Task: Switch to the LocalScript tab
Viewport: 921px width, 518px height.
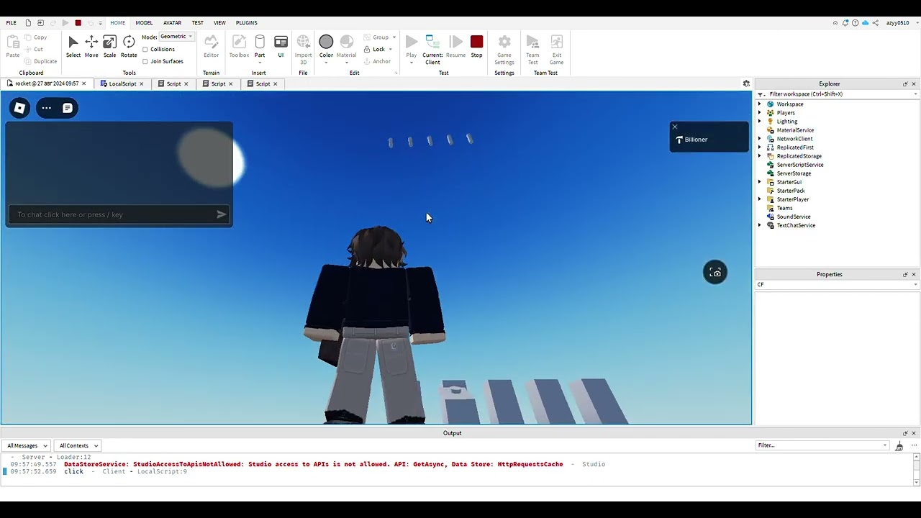Action: (x=122, y=84)
